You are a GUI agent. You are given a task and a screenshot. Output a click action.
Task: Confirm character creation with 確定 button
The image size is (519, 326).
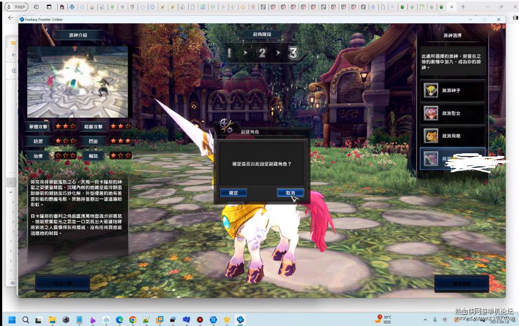[233, 193]
